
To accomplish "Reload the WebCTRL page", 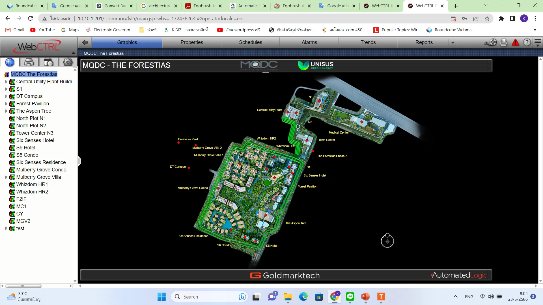I will point(31,19).
